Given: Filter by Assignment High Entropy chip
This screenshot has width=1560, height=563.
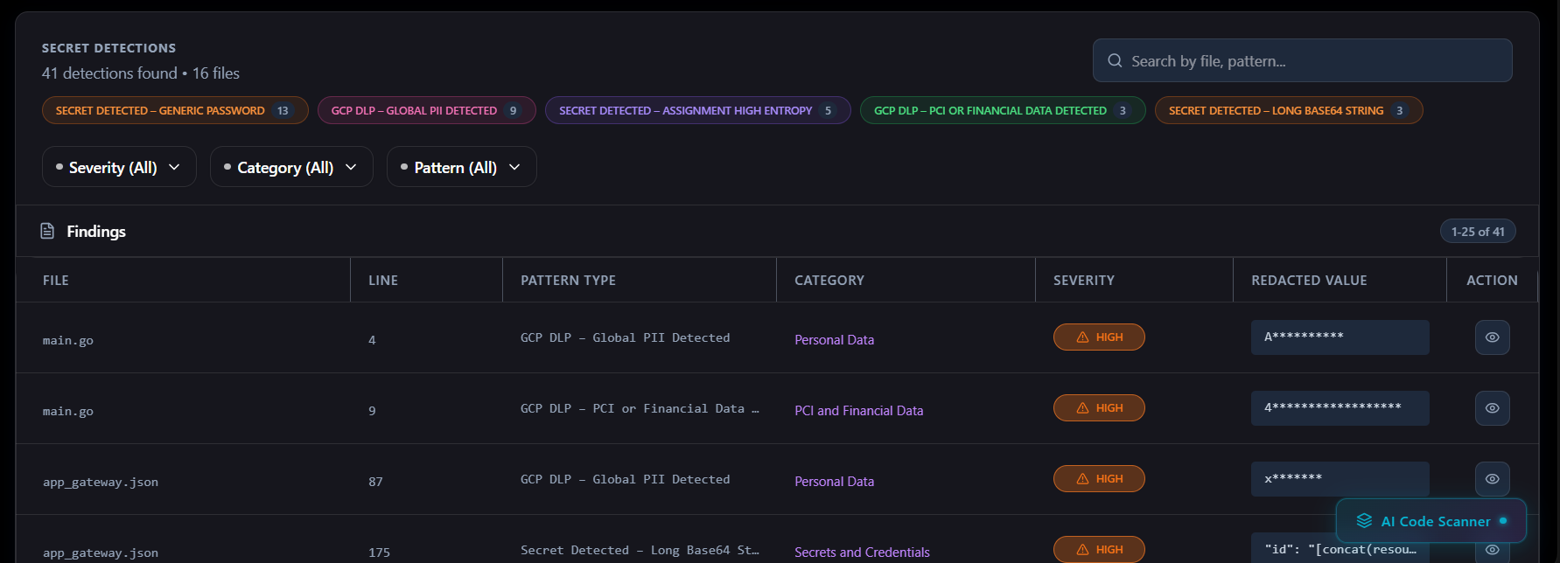Looking at the screenshot, I should coord(698,110).
